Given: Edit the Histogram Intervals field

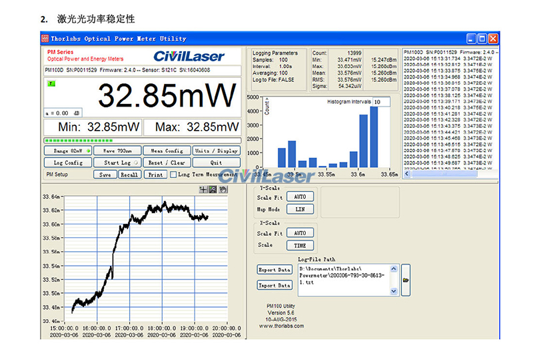Looking at the screenshot, I should [381, 102].
